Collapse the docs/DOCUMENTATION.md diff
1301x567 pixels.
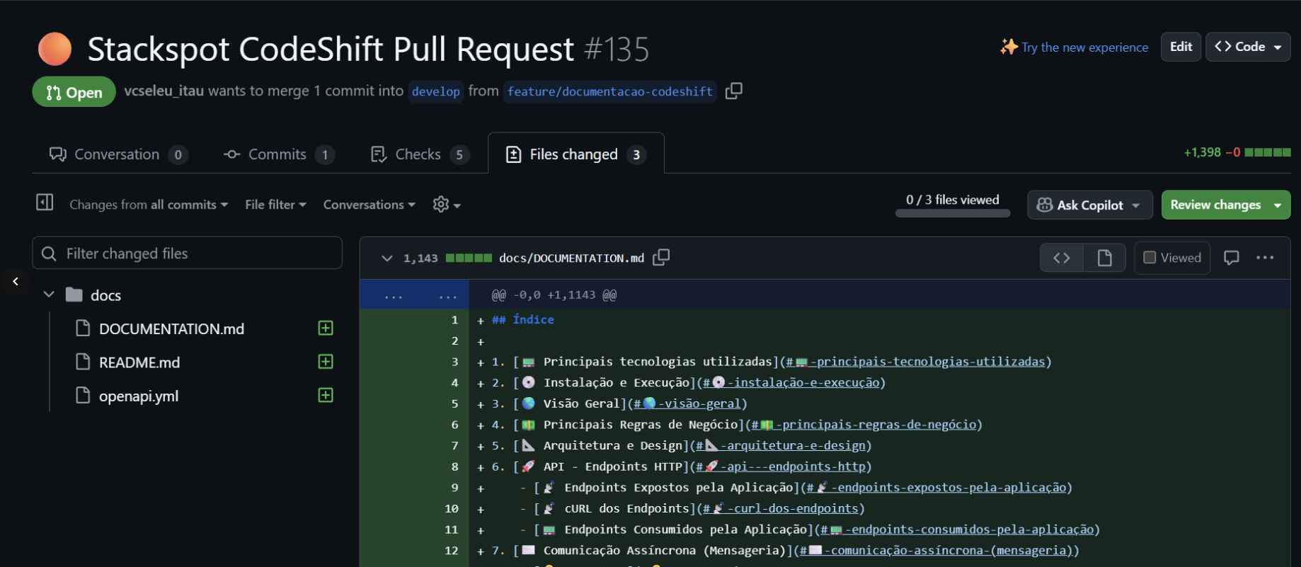click(386, 258)
